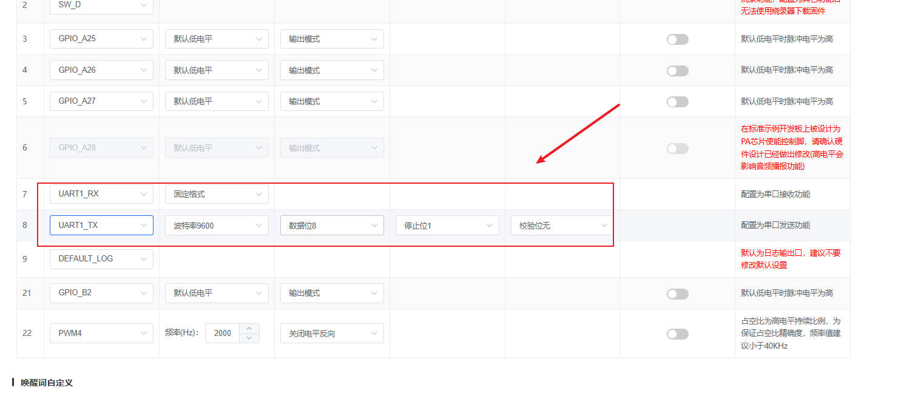Open the DEFAULT_LOG pin dropdown
This screenshot has height=399, width=898.
101,258
